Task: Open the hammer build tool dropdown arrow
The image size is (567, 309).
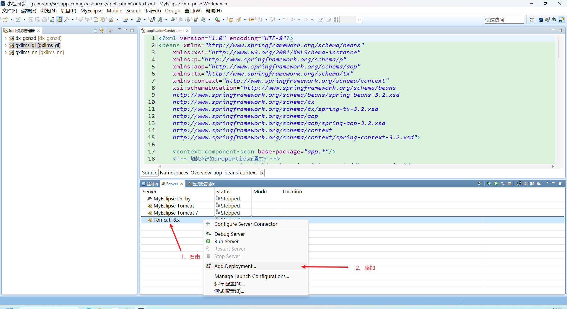Action: (72, 19)
